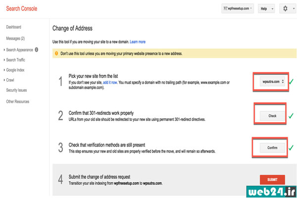Image resolution: width=297 pixels, height=198 pixels.
Task: Expand the Search Appearance section
Action: tap(19, 50)
